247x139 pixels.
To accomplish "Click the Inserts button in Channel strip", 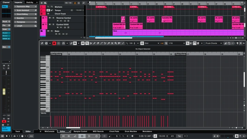I will tap(6, 29).
